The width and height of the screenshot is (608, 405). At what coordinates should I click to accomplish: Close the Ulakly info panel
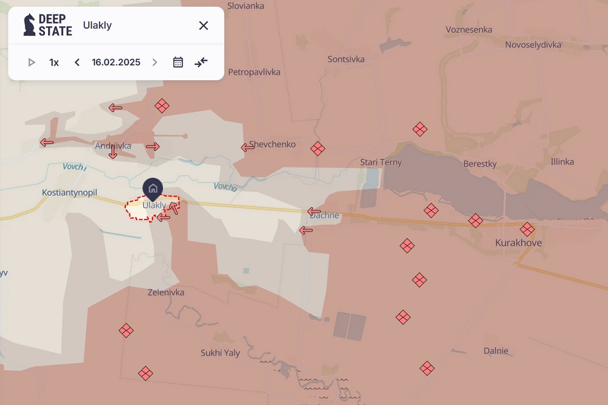pyautogui.click(x=204, y=25)
